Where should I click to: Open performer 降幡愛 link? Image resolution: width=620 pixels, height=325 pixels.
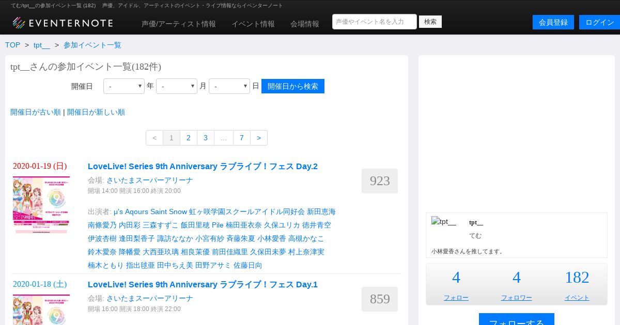pyautogui.click(x=130, y=252)
